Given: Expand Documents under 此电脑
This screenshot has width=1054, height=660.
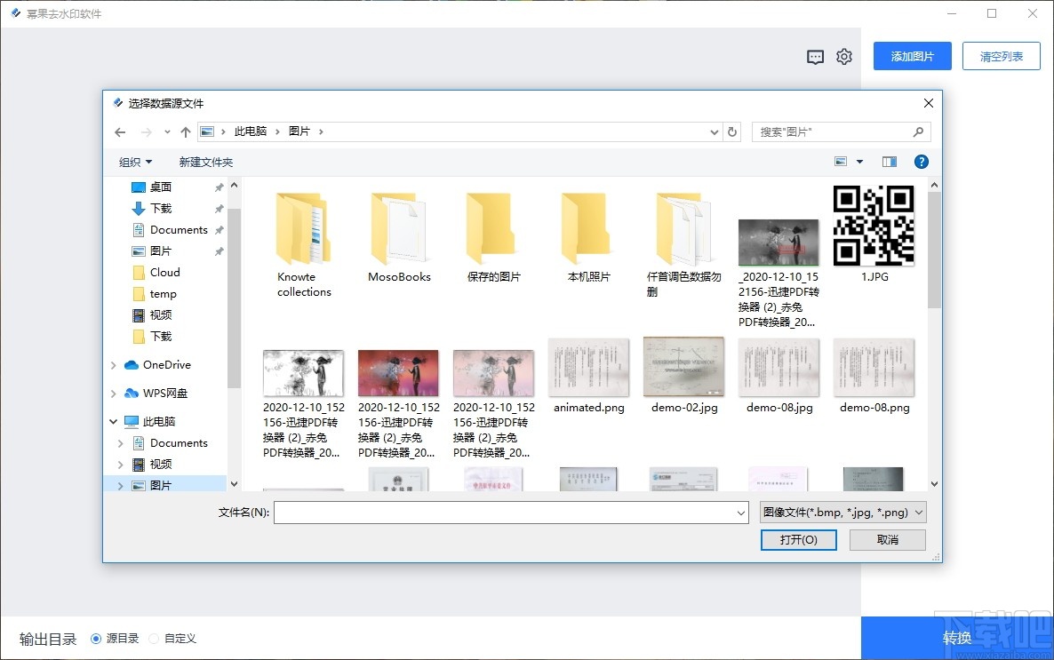Looking at the screenshot, I should click(120, 443).
